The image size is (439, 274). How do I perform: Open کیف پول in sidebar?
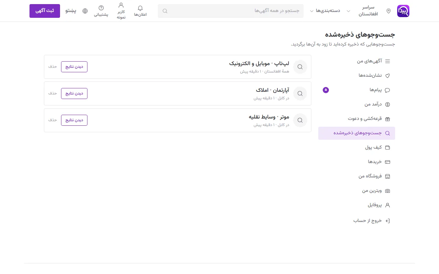[357, 148]
